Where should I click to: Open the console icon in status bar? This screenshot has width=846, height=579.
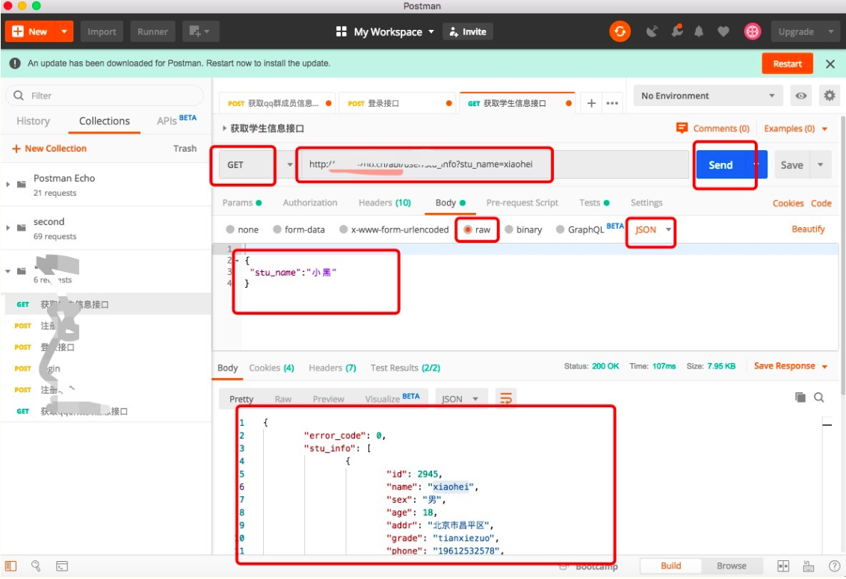pos(62,566)
